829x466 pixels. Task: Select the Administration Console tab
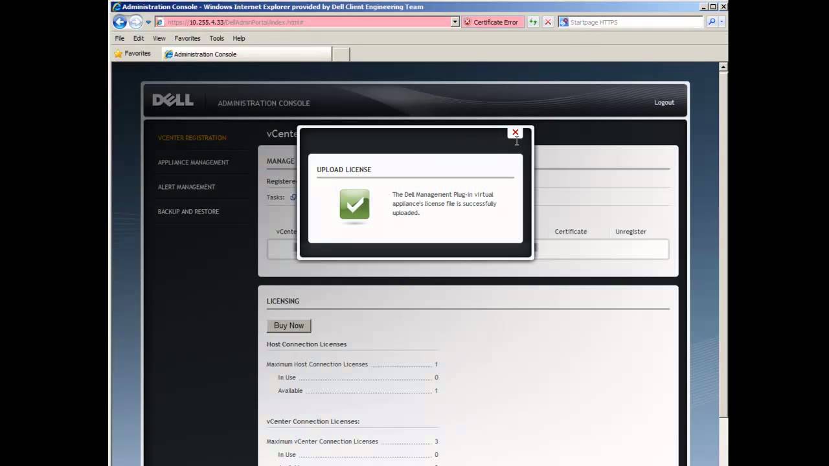click(x=247, y=54)
